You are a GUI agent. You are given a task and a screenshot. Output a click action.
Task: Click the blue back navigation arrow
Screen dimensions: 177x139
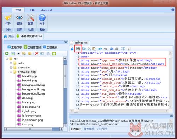[x=112, y=49]
